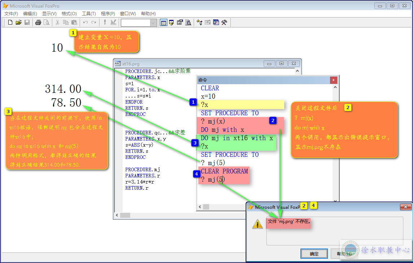Click 'DO mj in xt16 with x' command line

237,138
